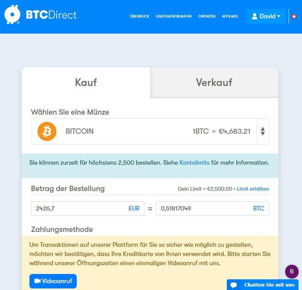Follow the Kontolimits link
The image size is (302, 290).
(194, 163)
